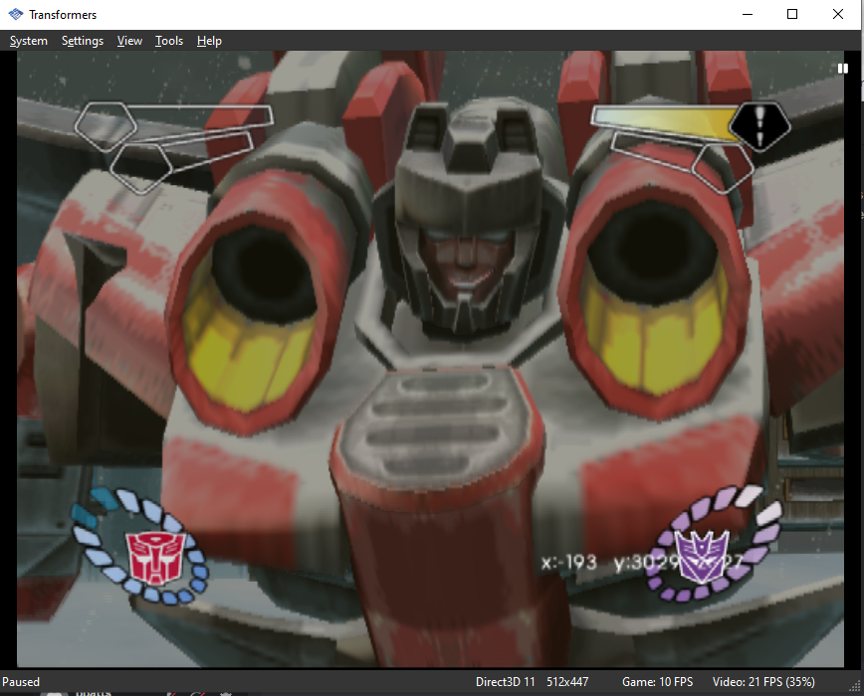Open the Help menu
864x696 pixels.
tap(209, 41)
